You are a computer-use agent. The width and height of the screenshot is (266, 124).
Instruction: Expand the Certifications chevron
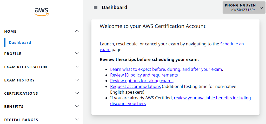point(77,93)
